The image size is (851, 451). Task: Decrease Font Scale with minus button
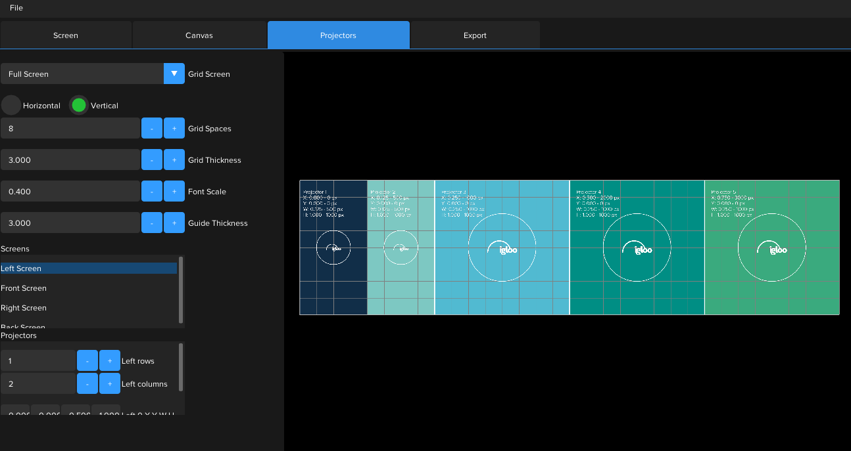click(x=152, y=191)
